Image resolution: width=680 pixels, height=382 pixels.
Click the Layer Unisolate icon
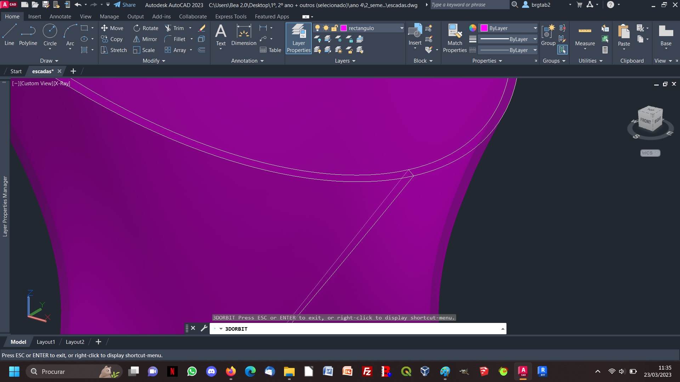tap(328, 50)
